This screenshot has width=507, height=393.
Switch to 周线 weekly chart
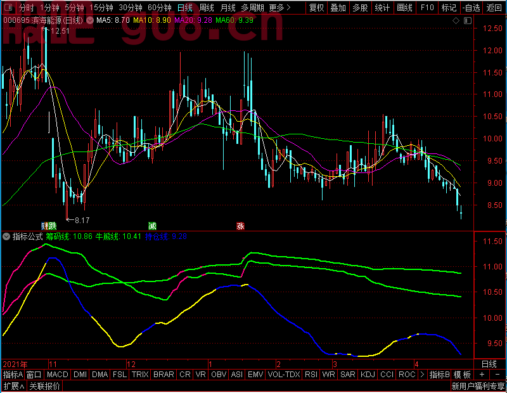(207, 8)
